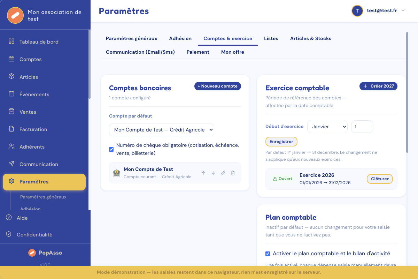Click the Comptes bank icon in sidebar

pos(11,59)
